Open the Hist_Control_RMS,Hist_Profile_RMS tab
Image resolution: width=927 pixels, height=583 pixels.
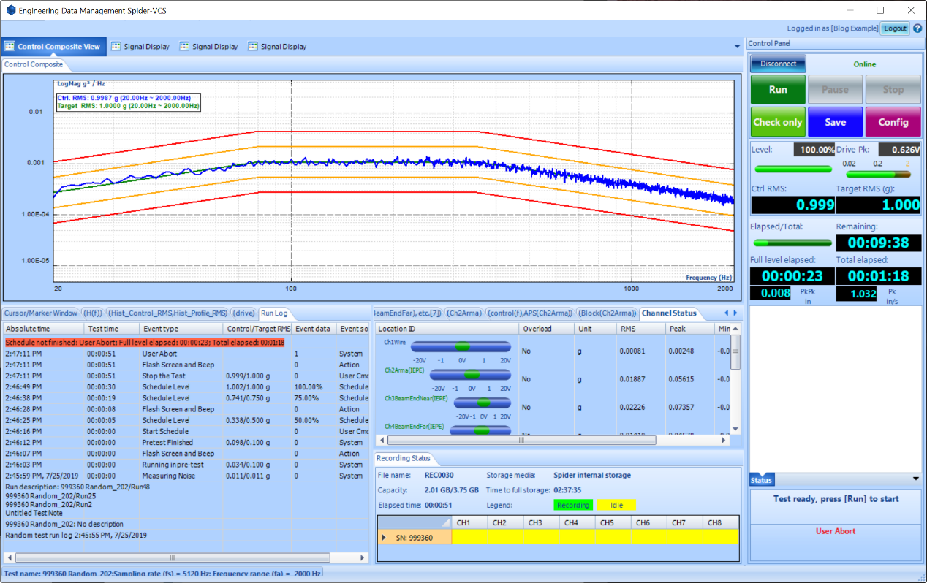[x=168, y=313]
